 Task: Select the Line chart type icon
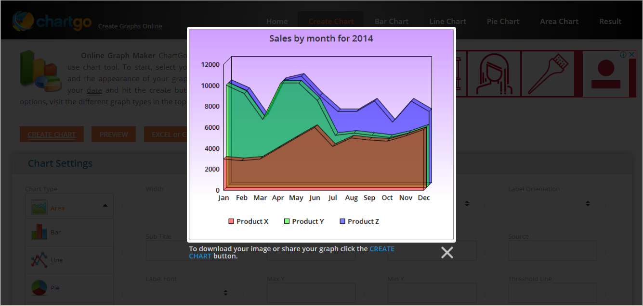(x=39, y=260)
